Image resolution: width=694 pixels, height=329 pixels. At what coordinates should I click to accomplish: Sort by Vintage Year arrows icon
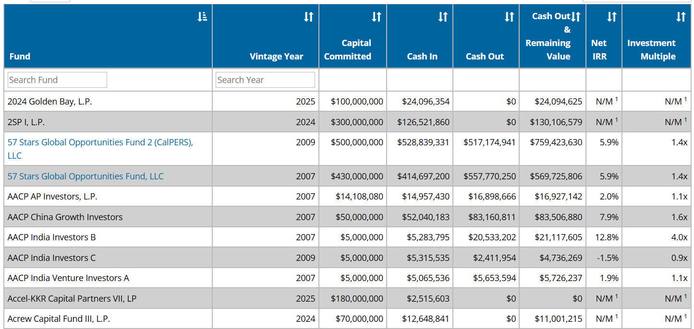(308, 17)
